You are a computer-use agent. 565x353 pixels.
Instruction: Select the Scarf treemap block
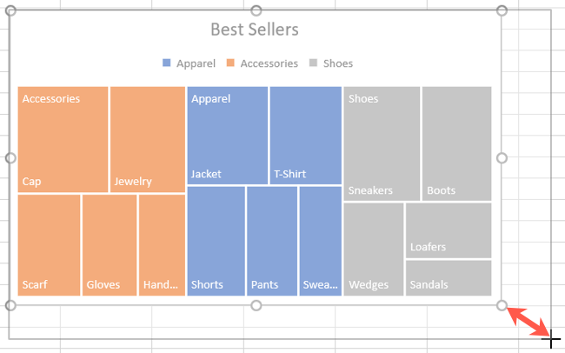[49, 243]
